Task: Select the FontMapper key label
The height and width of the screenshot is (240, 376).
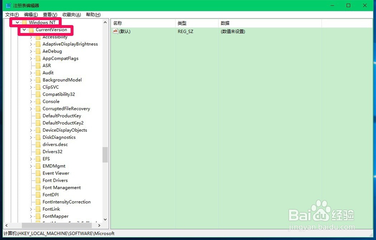Action: click(x=55, y=216)
